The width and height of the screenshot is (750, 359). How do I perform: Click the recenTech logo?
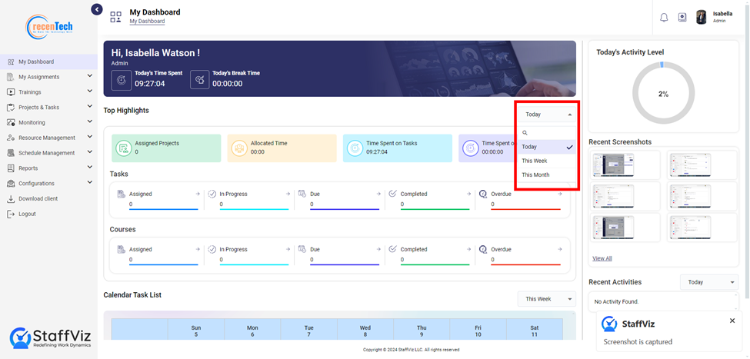pyautogui.click(x=49, y=26)
